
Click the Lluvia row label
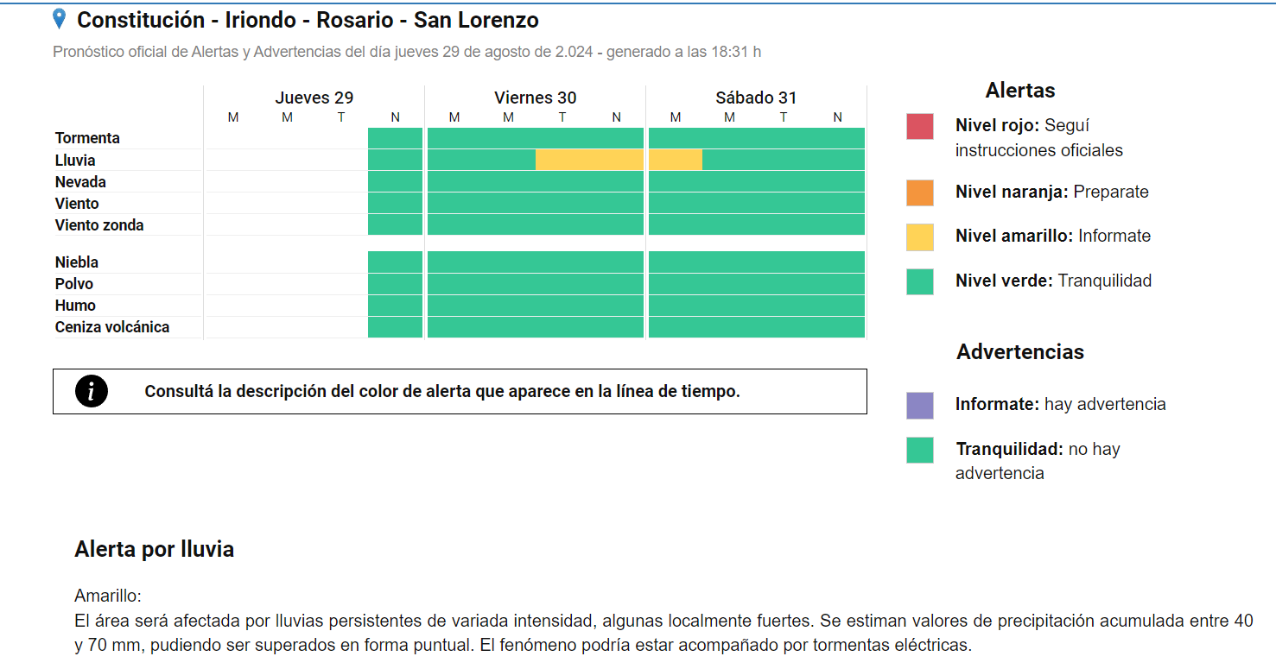(75, 161)
